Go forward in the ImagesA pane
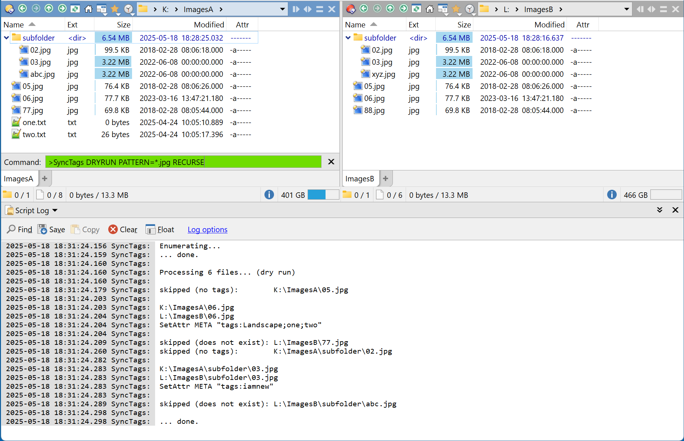Image resolution: width=684 pixels, height=441 pixels. 36,8
